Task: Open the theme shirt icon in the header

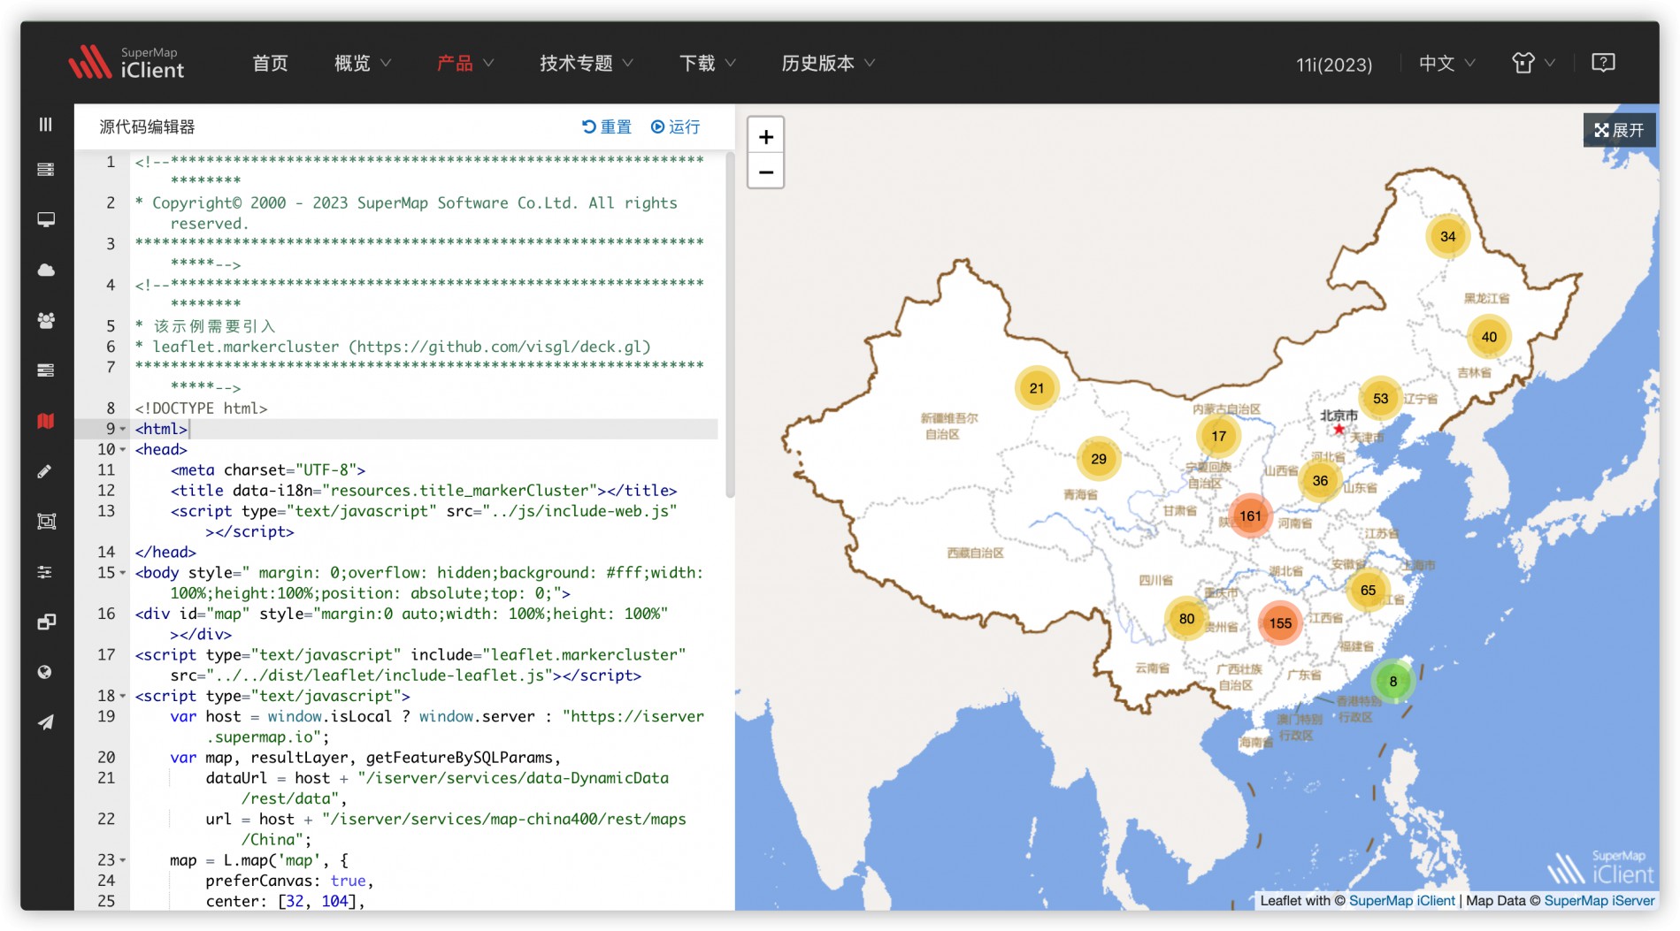Action: pyautogui.click(x=1523, y=63)
